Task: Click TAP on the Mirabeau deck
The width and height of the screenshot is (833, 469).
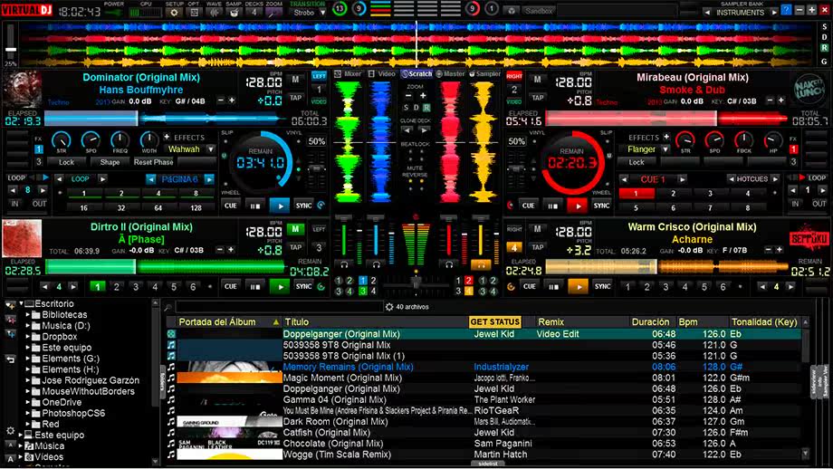Action: click(x=538, y=98)
